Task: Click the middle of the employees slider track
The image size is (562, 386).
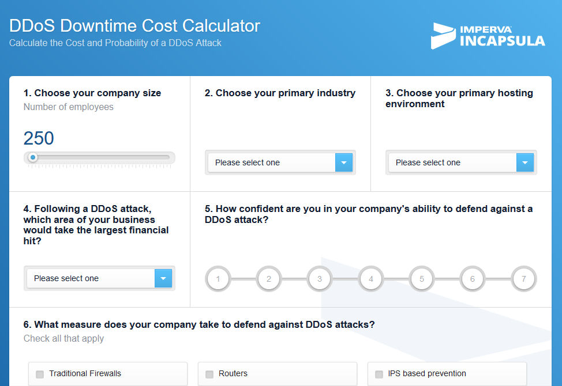Action: [99, 157]
